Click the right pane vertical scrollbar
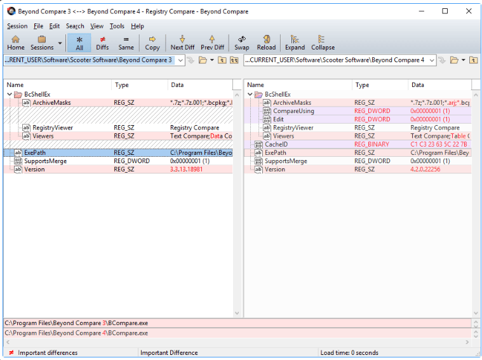 [476, 204]
